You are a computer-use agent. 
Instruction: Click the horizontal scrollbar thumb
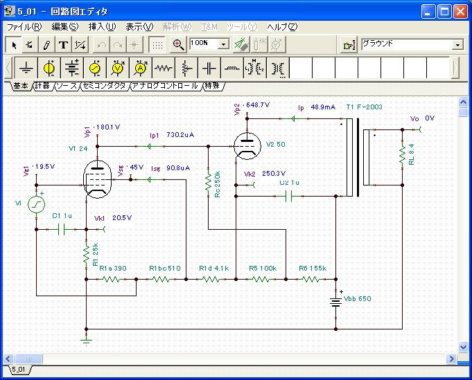click(x=29, y=359)
